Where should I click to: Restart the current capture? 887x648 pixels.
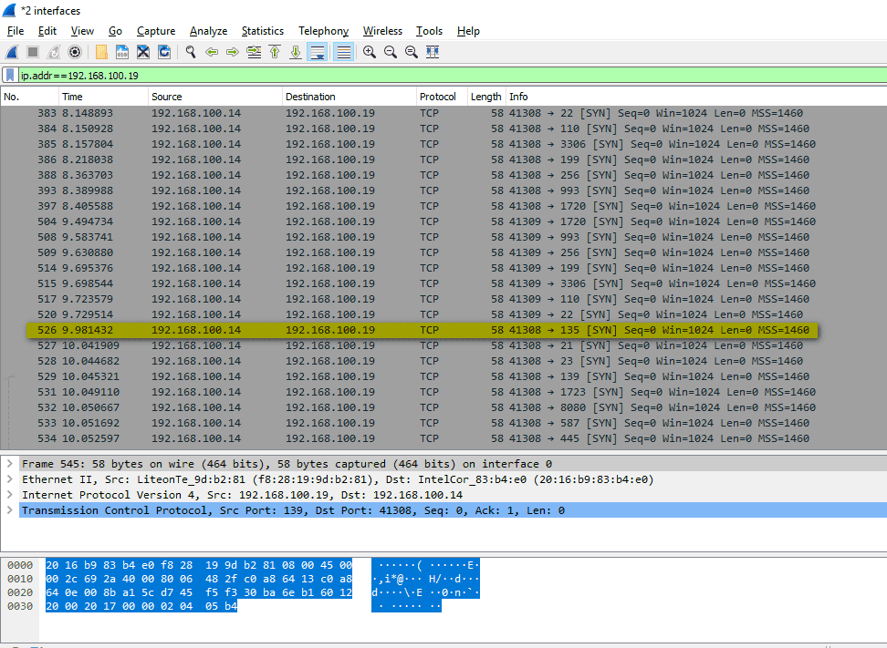[x=52, y=52]
